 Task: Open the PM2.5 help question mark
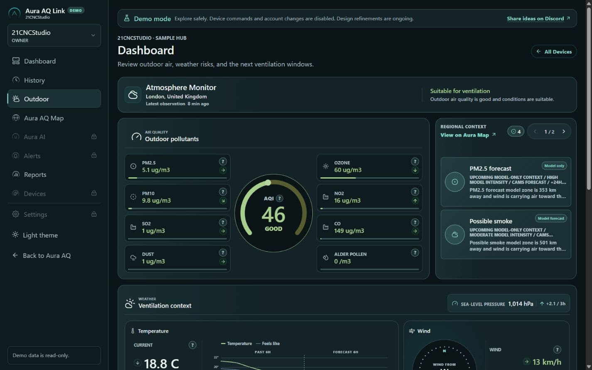(223, 162)
